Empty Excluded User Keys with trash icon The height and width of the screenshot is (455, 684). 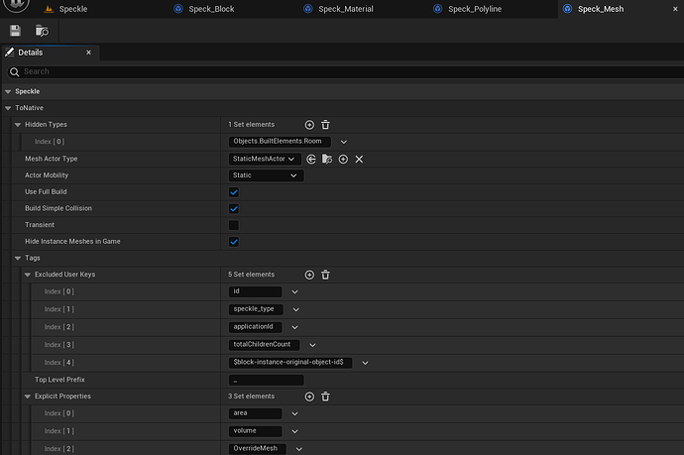click(325, 275)
